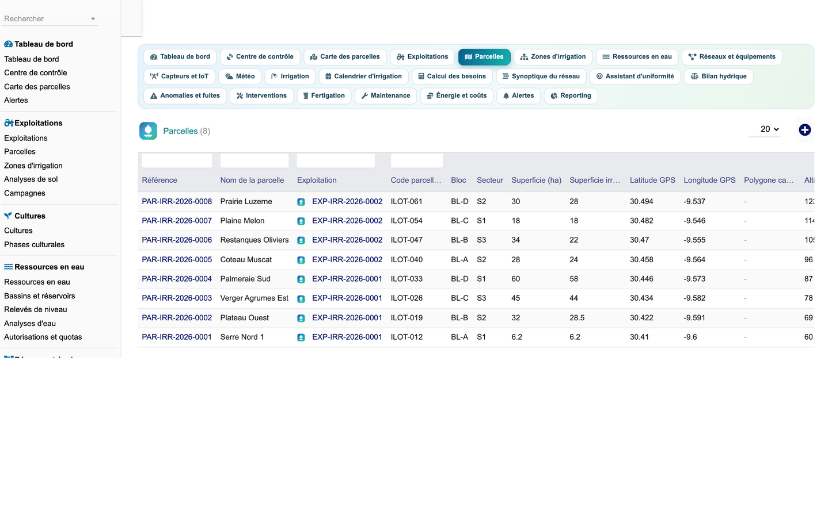The width and height of the screenshot is (832, 514).
Task: Open the Alertes bell tab
Action: 518,96
